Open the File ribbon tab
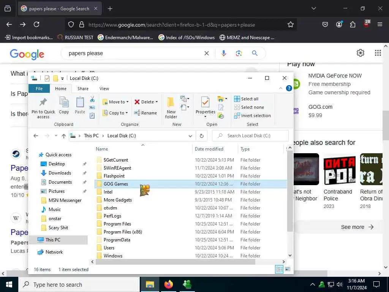The height and width of the screenshot is (292, 389). pos(39,89)
